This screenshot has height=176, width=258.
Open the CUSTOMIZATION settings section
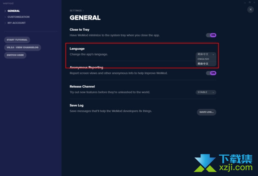click(18, 17)
